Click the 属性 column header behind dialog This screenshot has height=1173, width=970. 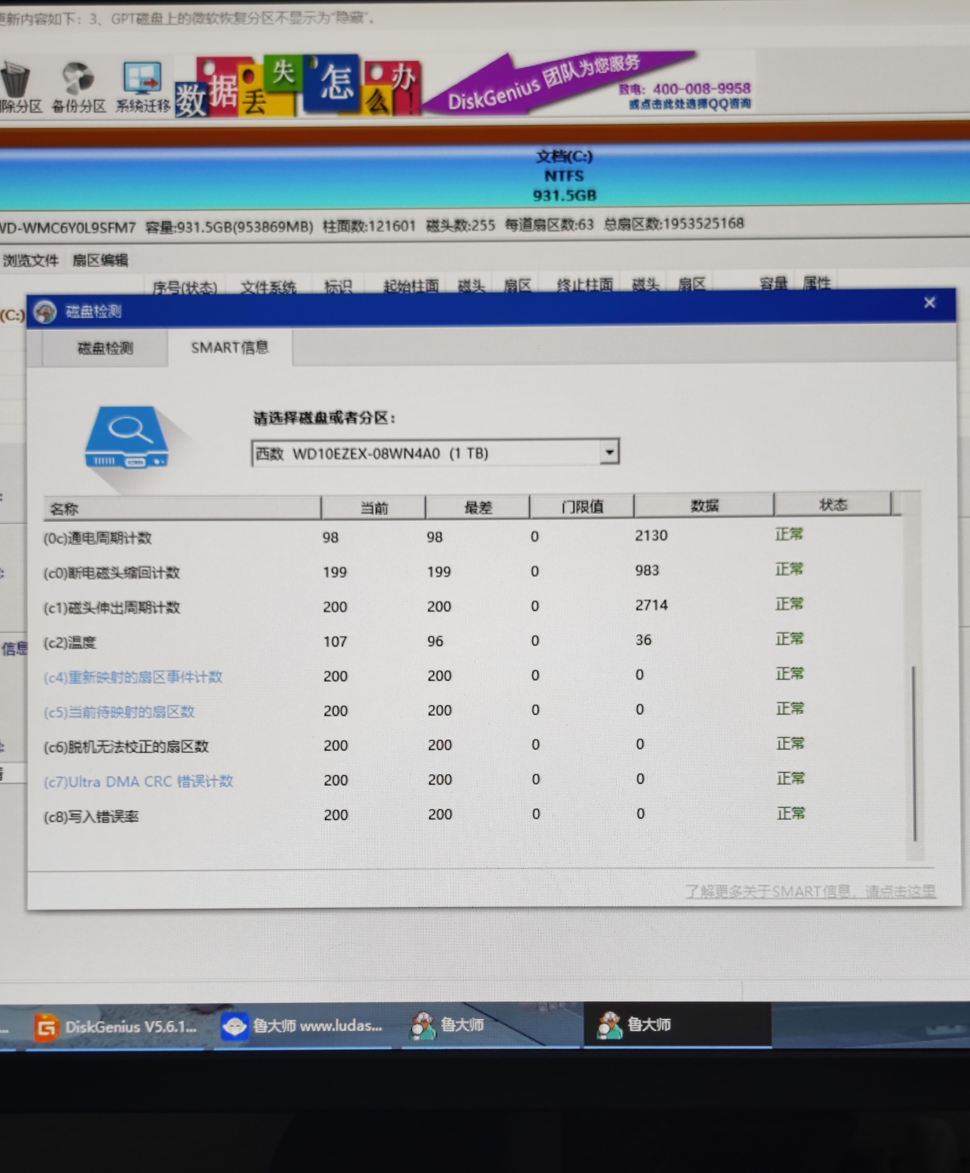coord(816,283)
